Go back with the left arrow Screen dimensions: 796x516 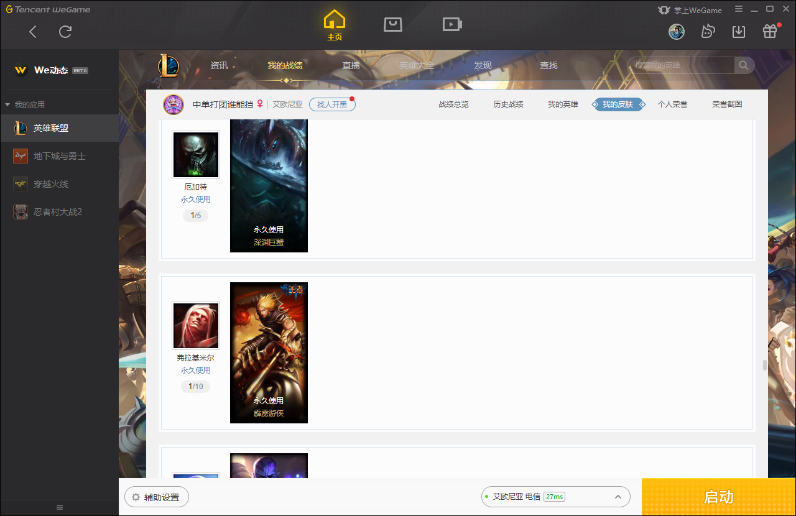click(x=33, y=32)
